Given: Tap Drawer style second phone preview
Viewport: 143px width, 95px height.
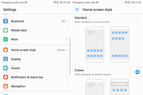Looking at the screenshot, I should tap(120, 87).
